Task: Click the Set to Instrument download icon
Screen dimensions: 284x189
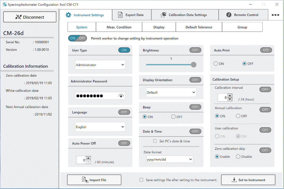Action: pos(234,180)
